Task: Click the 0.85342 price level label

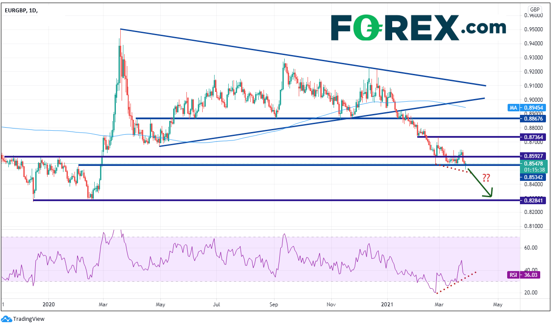Action: (x=534, y=177)
